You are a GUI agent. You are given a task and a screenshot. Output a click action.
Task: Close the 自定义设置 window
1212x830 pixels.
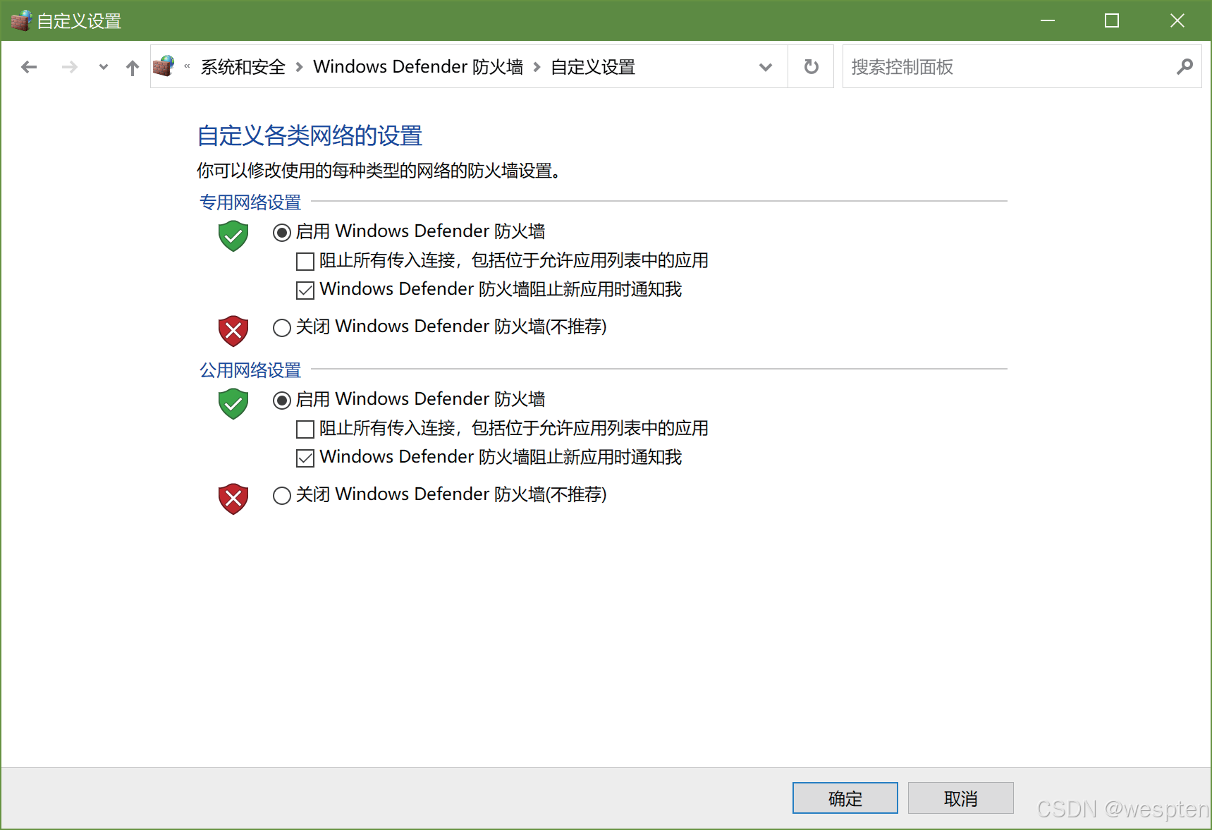point(1177,20)
